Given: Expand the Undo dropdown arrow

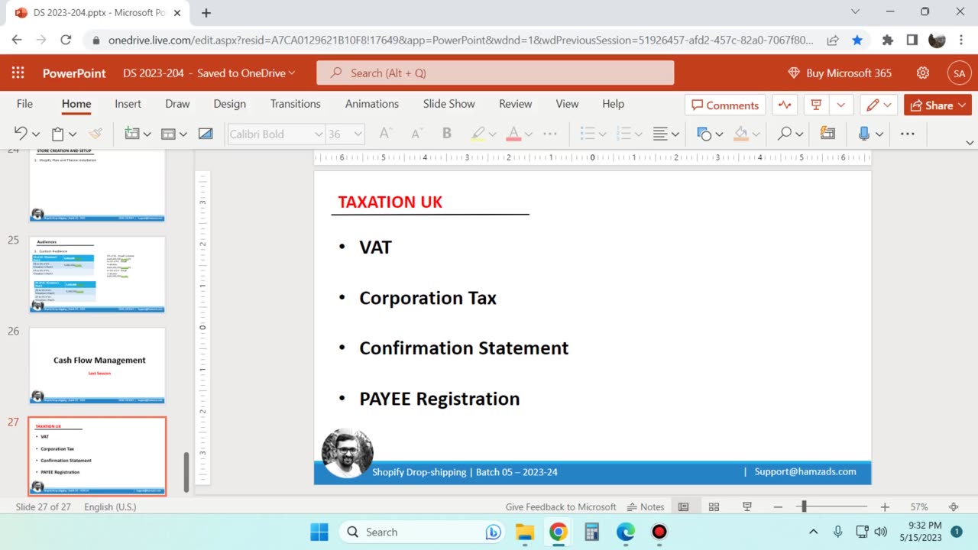Looking at the screenshot, I should (x=36, y=134).
